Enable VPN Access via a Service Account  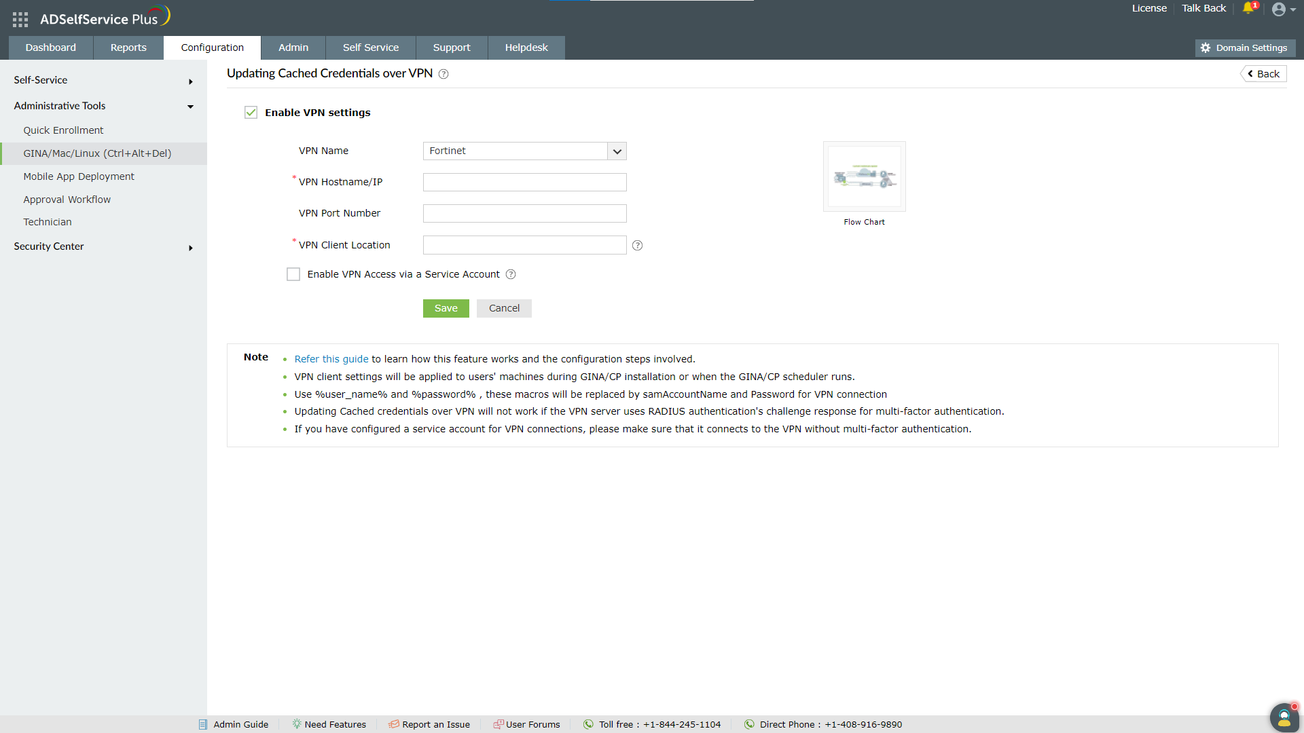293,274
